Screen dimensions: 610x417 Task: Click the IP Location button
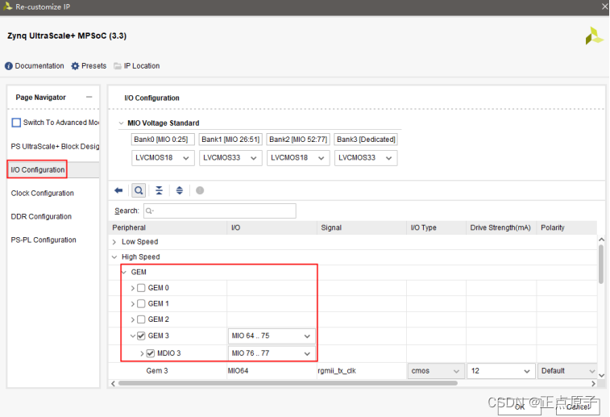142,66
